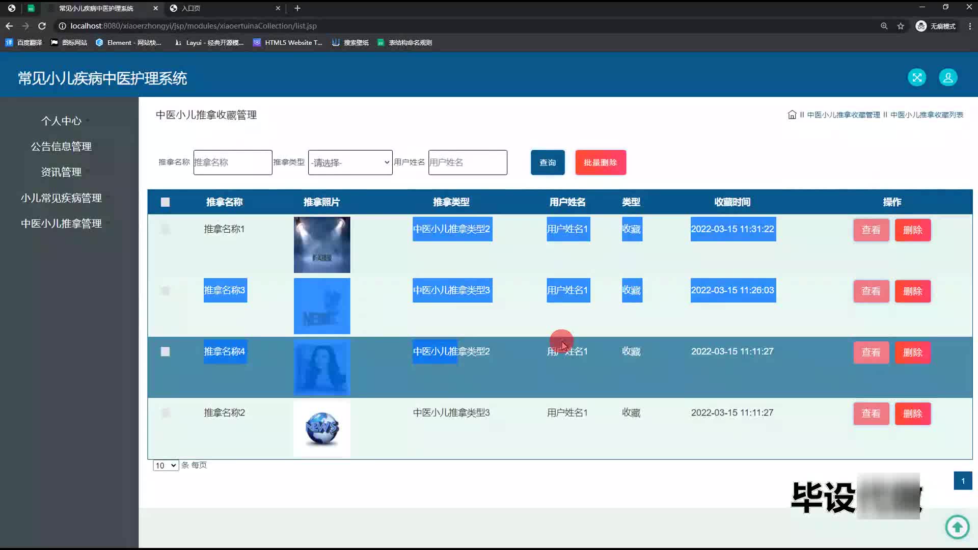Open the Element bookmark

[x=128, y=43]
